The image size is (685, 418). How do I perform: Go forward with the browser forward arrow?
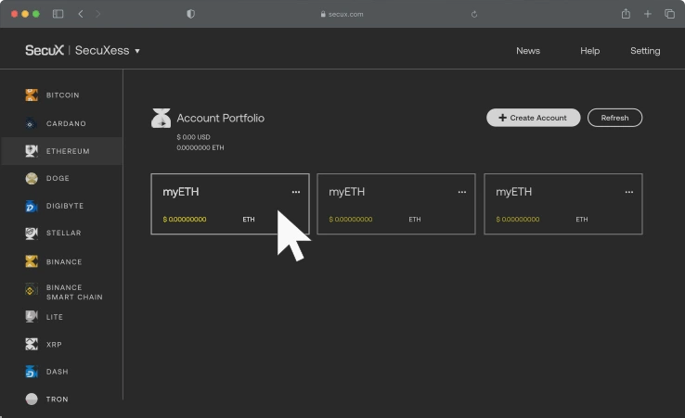[97, 14]
